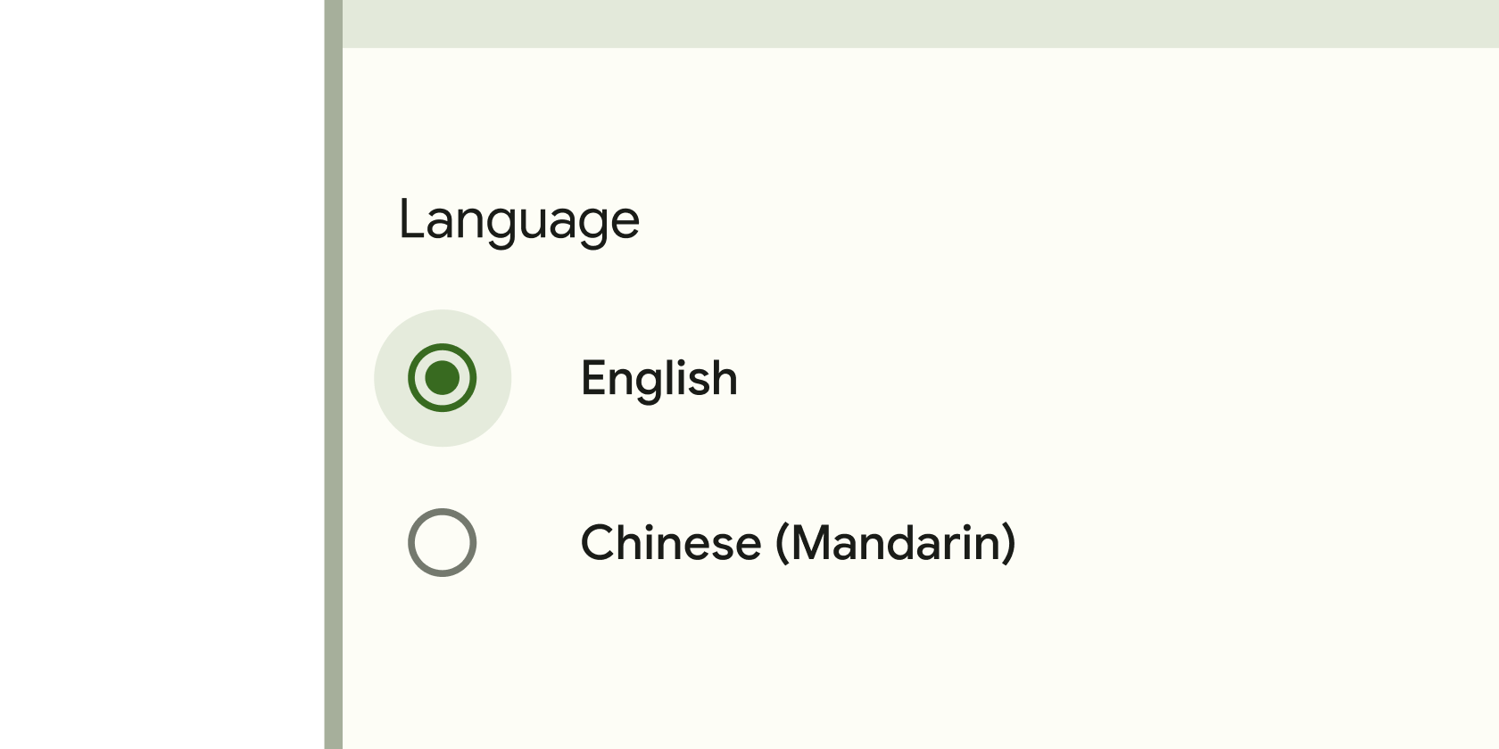Click the English language label
The height and width of the screenshot is (749, 1499).
coord(658,378)
